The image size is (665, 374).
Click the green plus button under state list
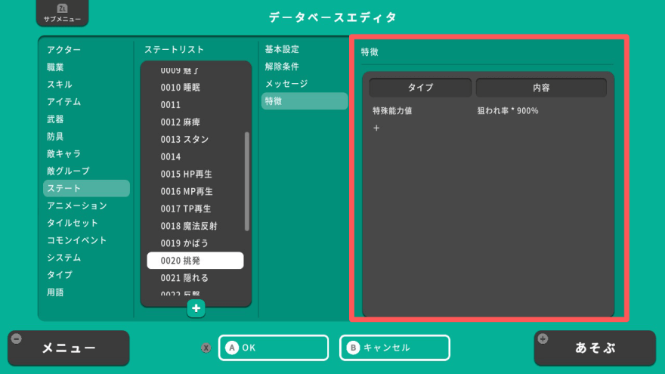196,308
